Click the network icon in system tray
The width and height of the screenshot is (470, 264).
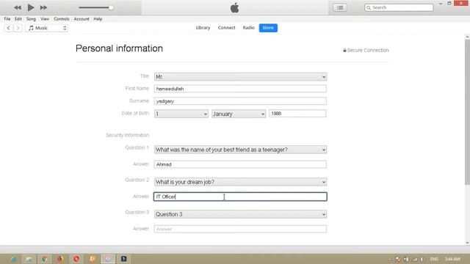coord(414,259)
